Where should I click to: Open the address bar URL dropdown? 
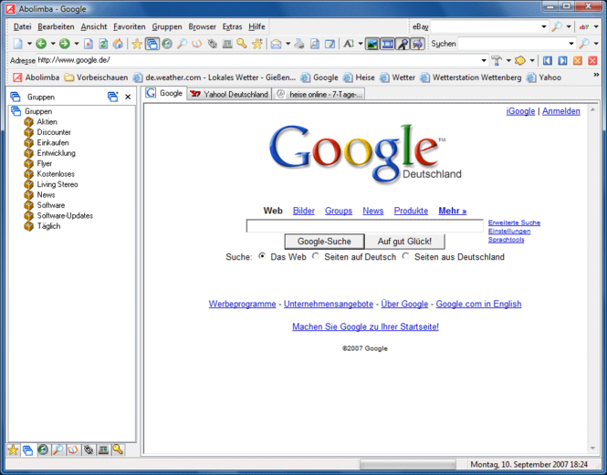coord(484,61)
